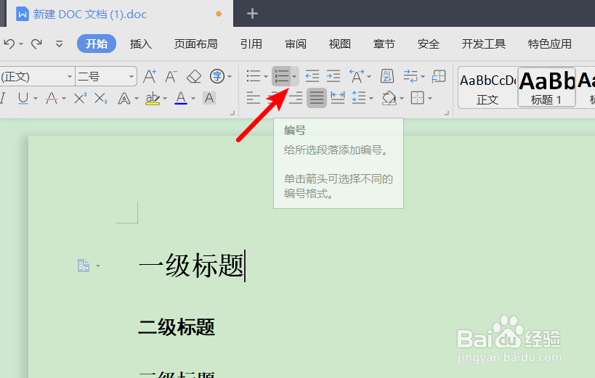Click the Undo icon

click(9, 44)
